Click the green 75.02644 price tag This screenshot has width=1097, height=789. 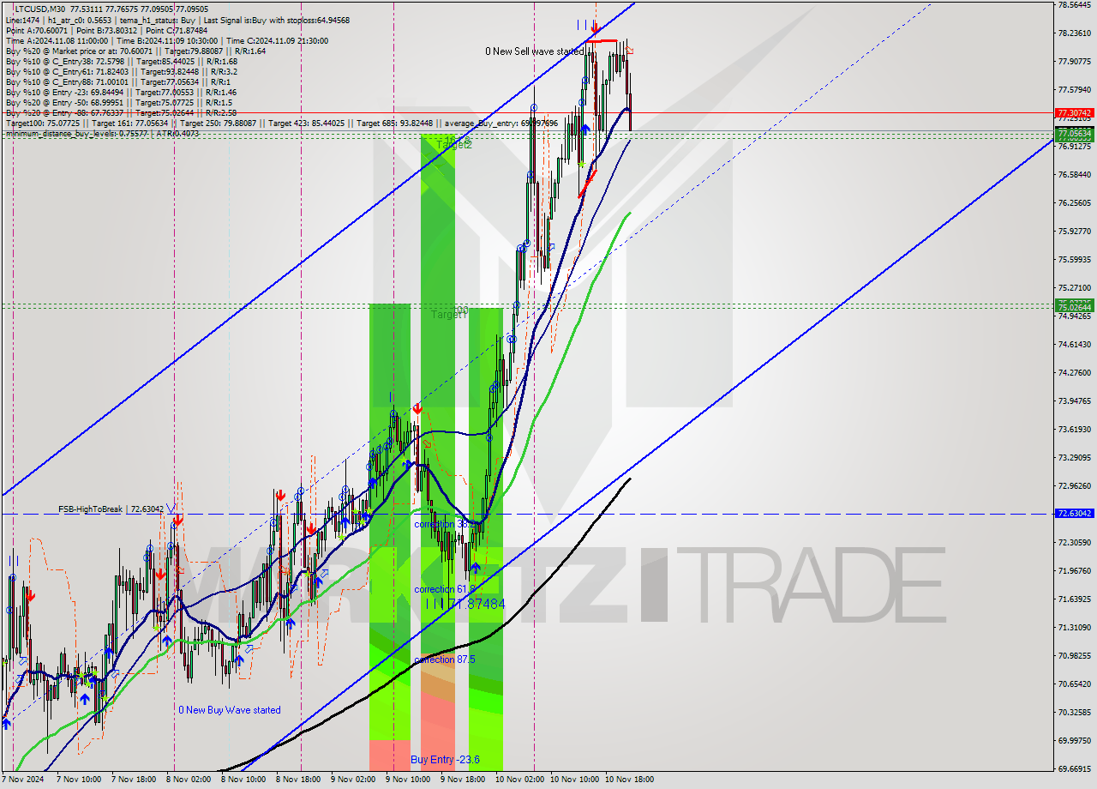[1074, 306]
